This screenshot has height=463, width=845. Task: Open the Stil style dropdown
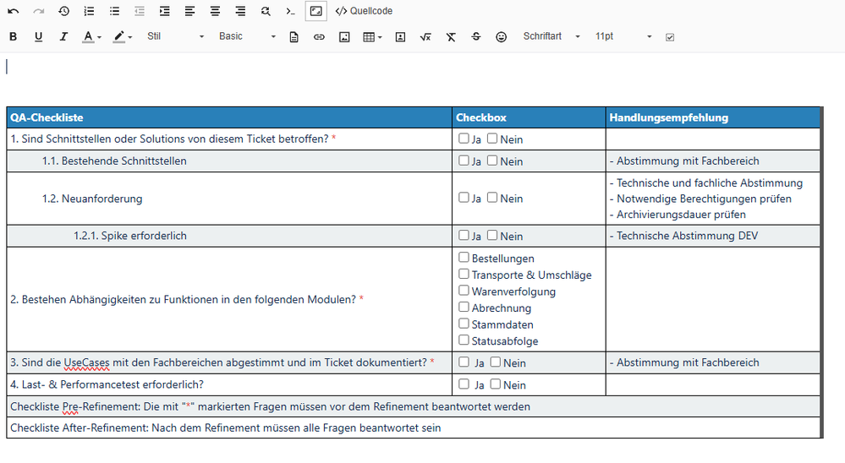point(176,36)
